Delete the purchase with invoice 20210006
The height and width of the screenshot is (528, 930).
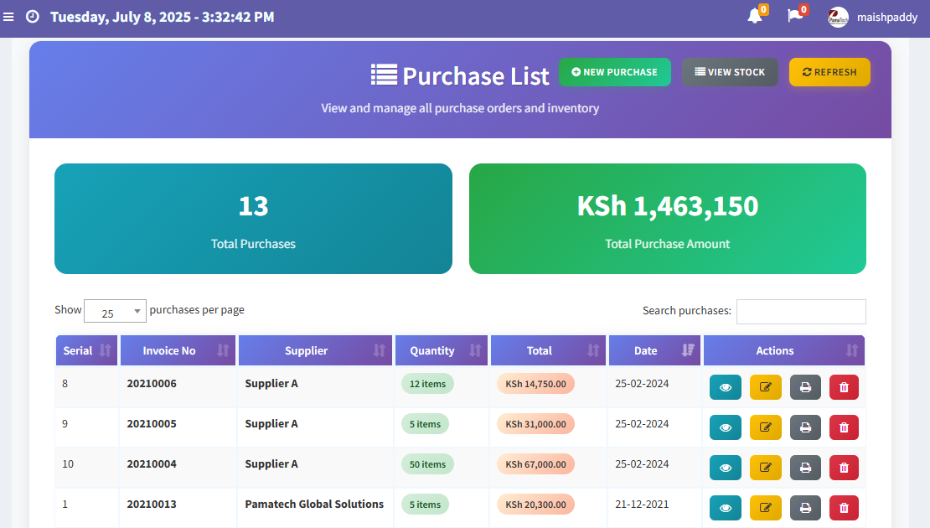click(844, 387)
